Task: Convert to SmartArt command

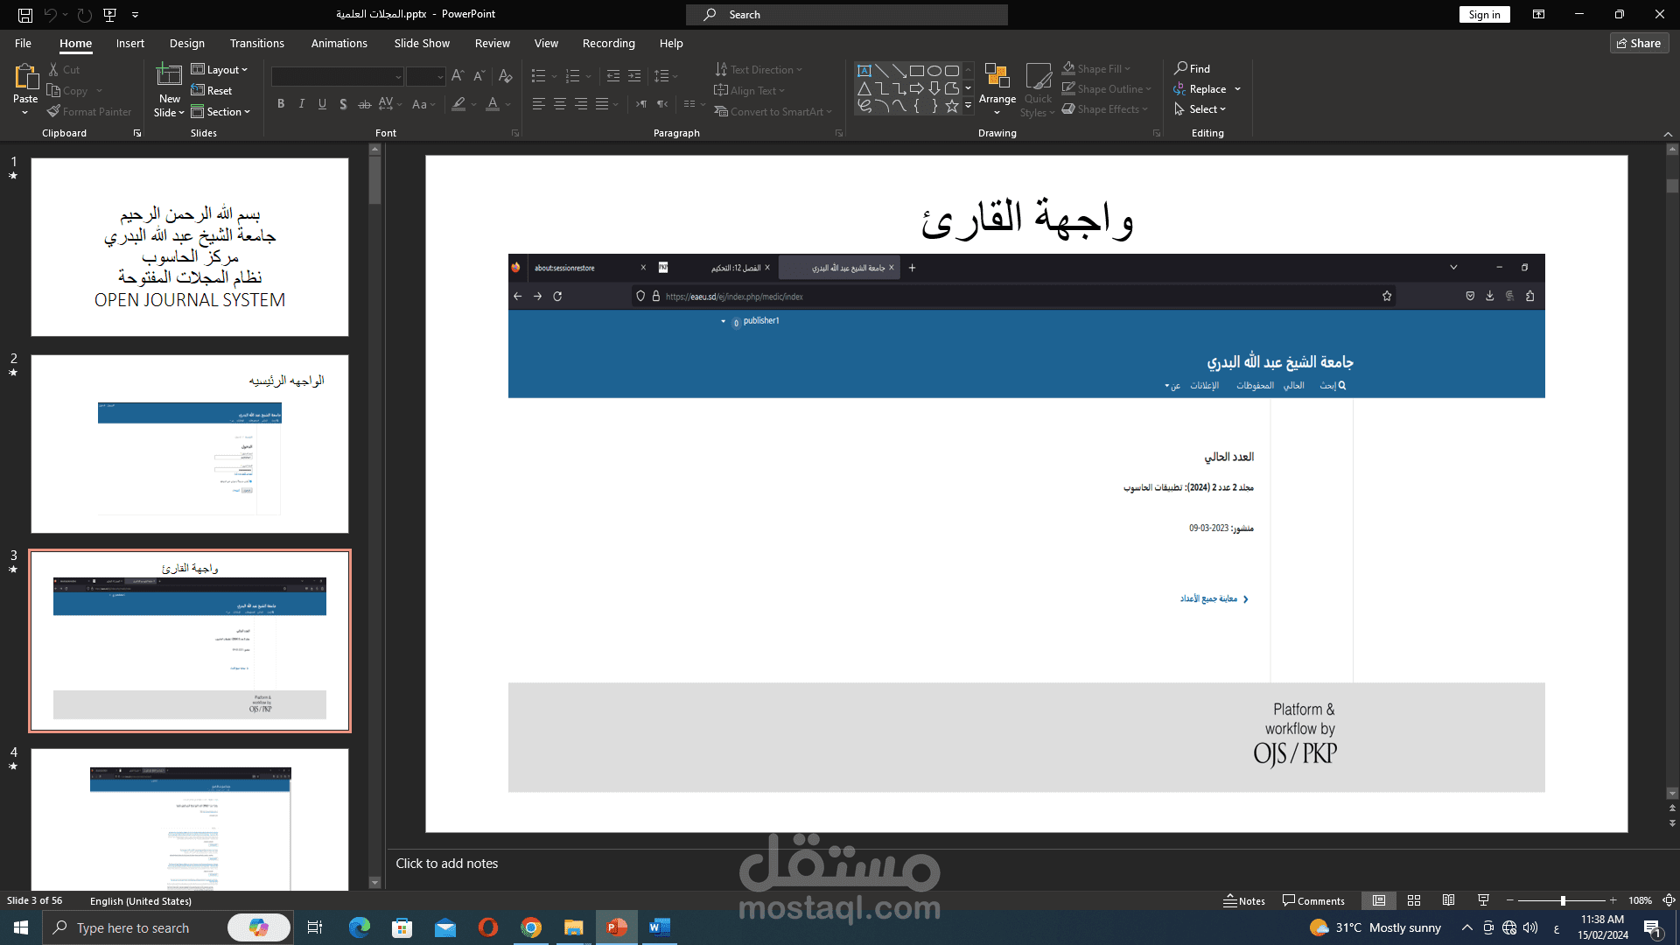Action: (773, 111)
